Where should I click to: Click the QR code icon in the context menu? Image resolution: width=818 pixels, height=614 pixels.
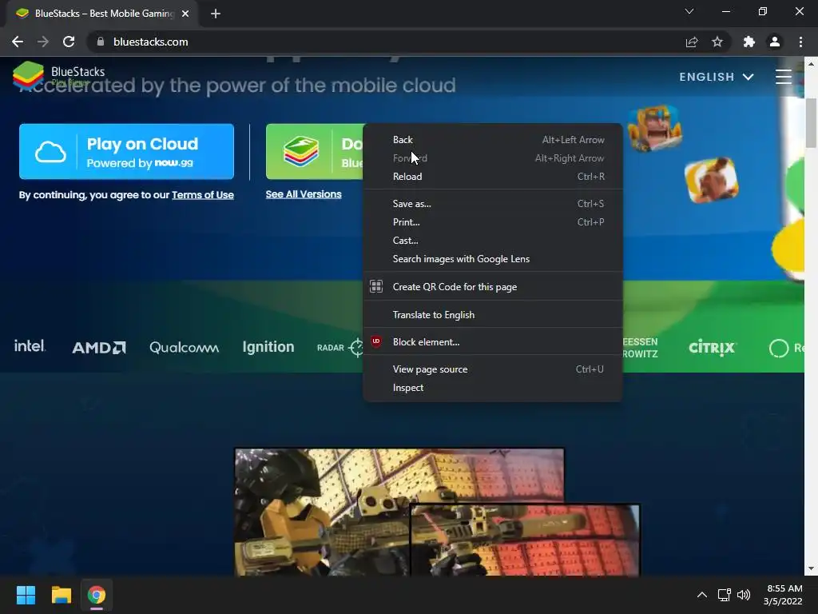point(376,286)
